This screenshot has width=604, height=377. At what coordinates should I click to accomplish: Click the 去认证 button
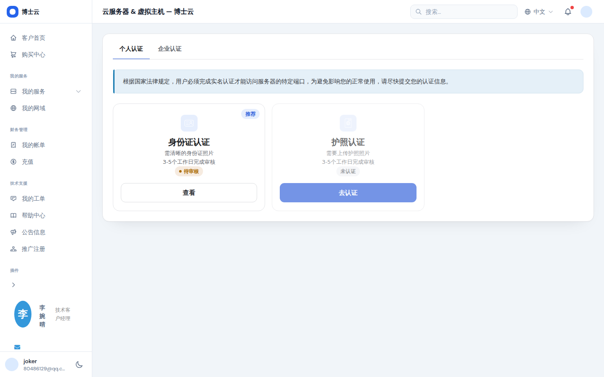click(x=348, y=193)
